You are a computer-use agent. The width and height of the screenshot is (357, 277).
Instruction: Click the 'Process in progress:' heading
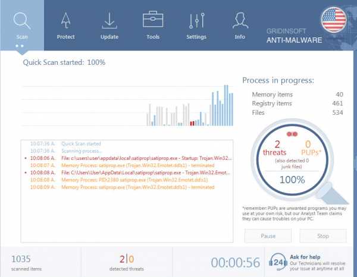coord(278,80)
